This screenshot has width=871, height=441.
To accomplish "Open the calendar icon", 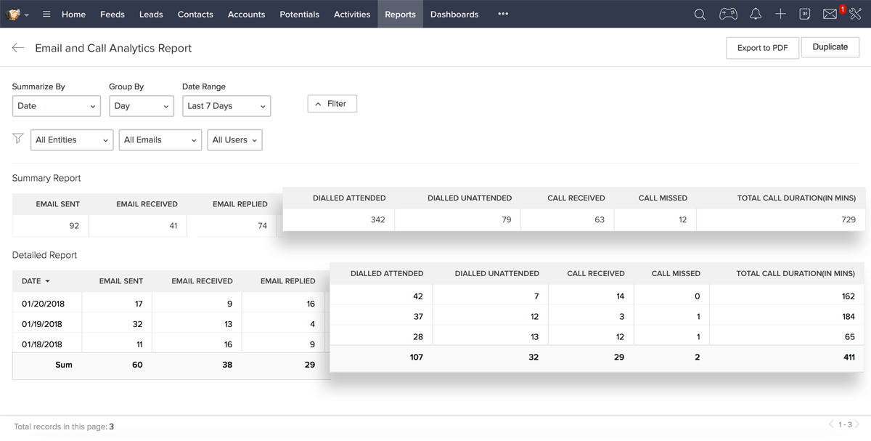I will [804, 14].
